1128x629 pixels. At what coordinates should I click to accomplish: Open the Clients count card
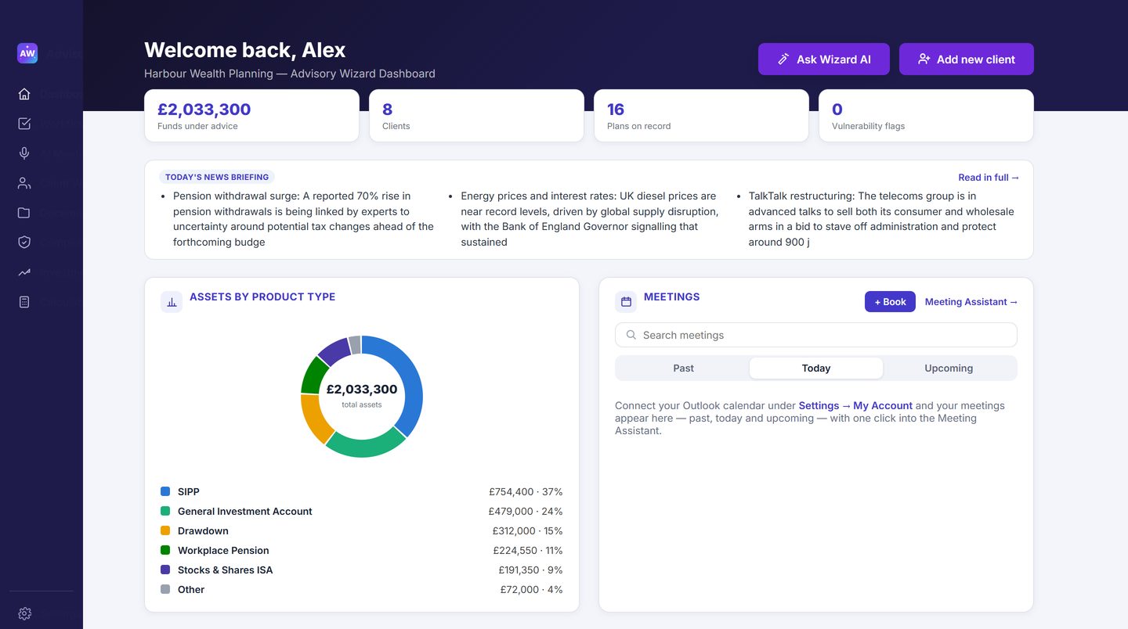point(476,116)
